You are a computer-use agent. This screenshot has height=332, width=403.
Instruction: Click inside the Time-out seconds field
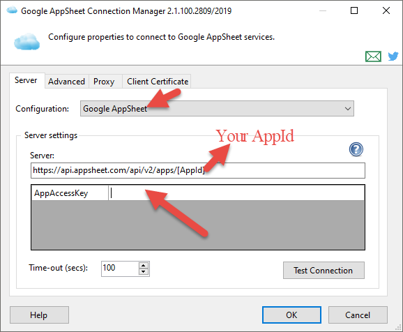tap(120, 269)
